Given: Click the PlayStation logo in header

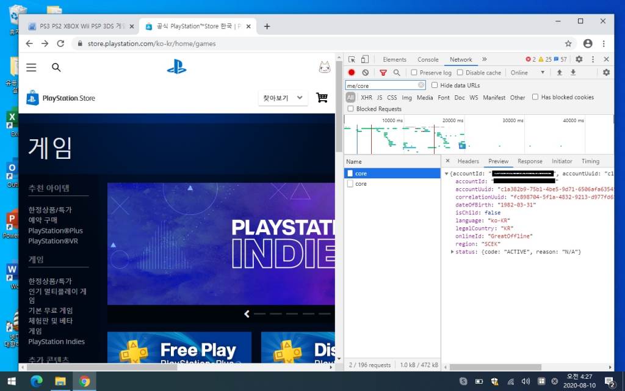Looking at the screenshot, I should pos(176,67).
